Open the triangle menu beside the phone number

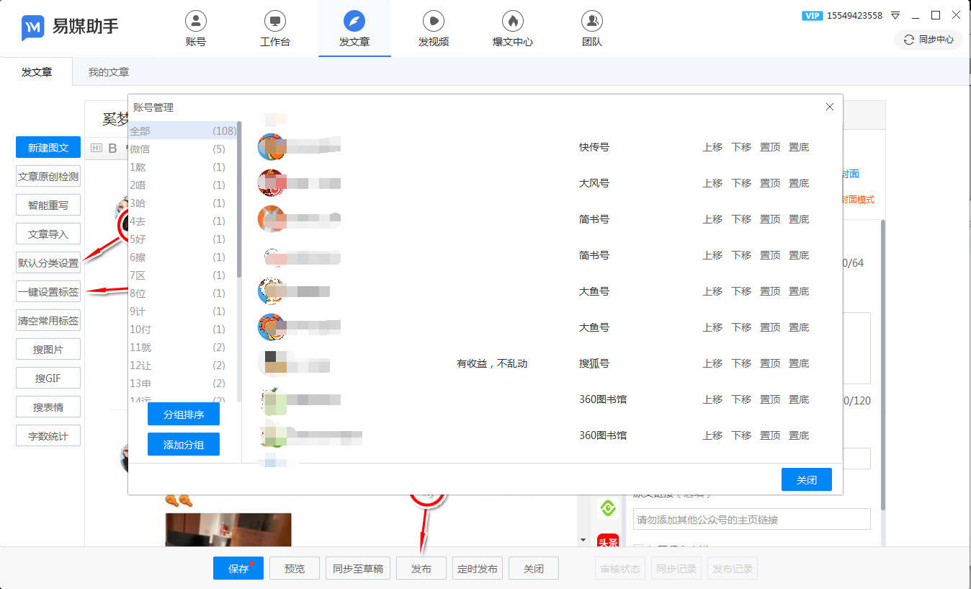point(895,15)
